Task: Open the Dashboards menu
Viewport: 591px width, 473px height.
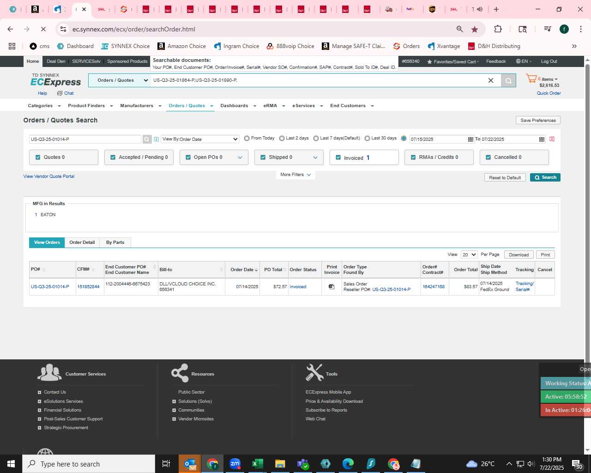Action: tap(238, 106)
